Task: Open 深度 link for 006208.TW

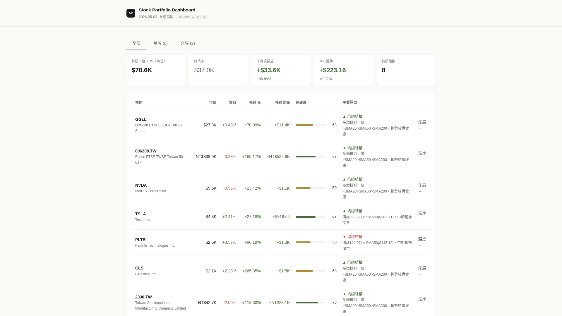Action: (x=422, y=157)
